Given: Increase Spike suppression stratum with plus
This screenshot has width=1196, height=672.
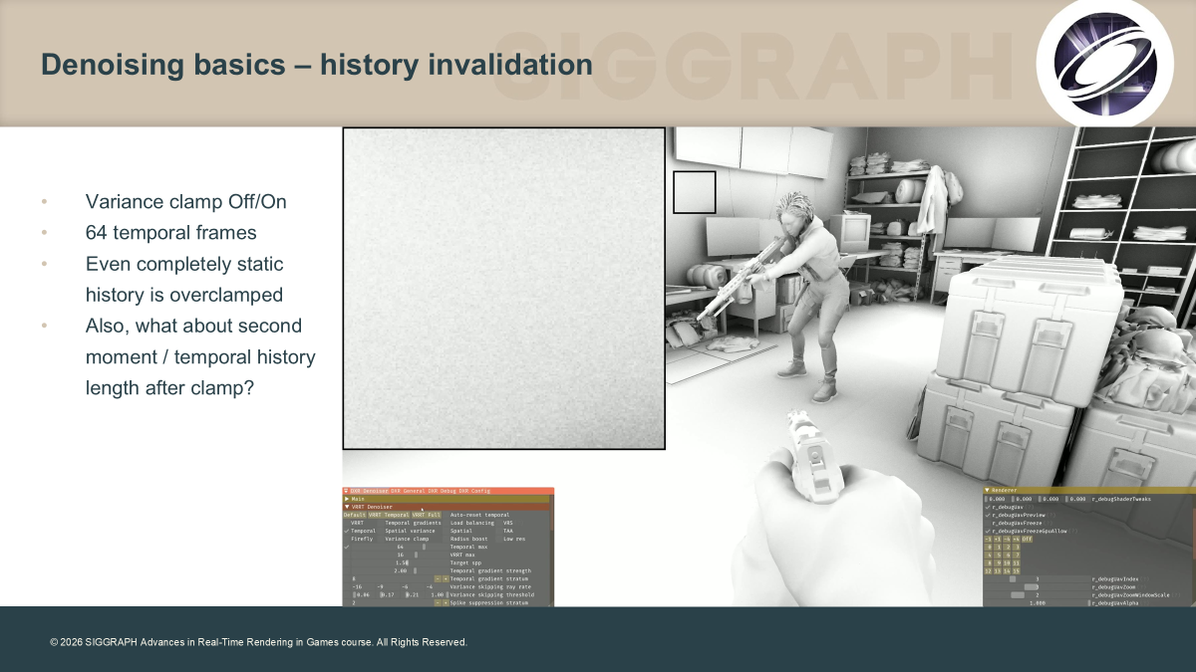Looking at the screenshot, I should pyautogui.click(x=446, y=602).
